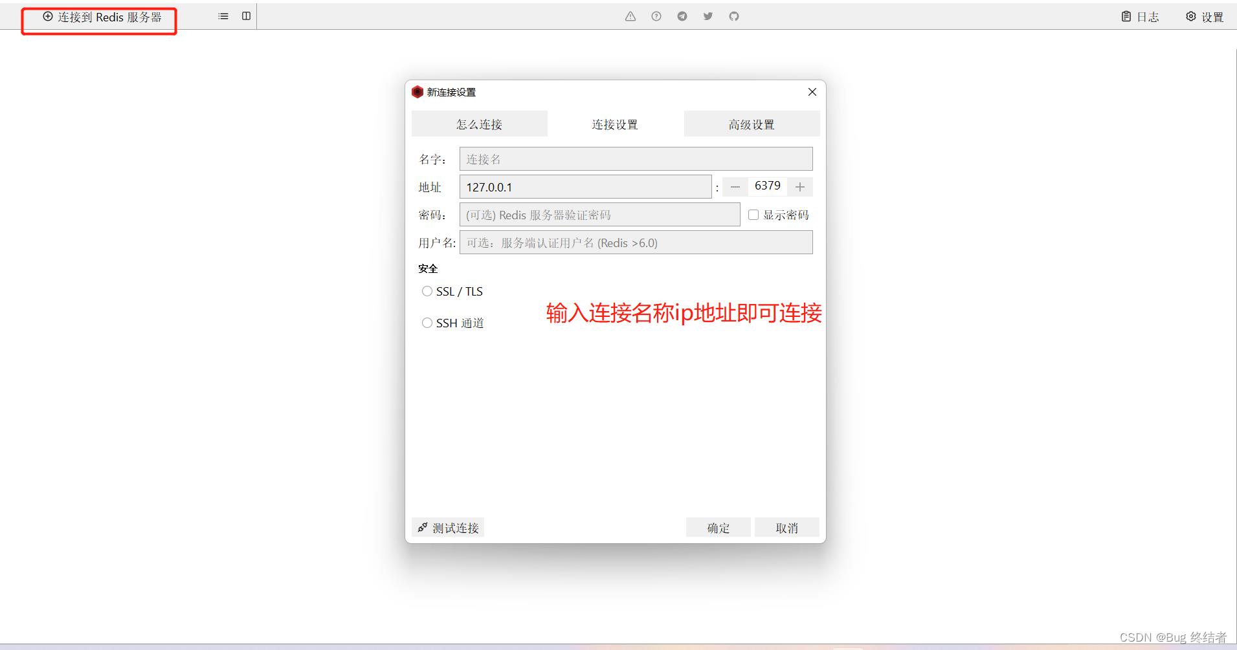This screenshot has height=650, width=1237.
Task: Open the Telegram channel icon
Action: [682, 16]
